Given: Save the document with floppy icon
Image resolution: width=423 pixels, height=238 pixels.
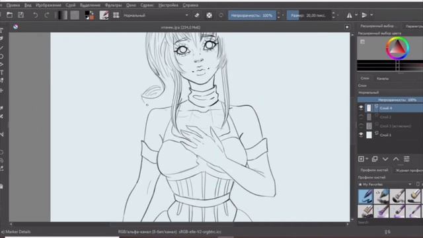Looking at the screenshot, I should click(20, 15).
